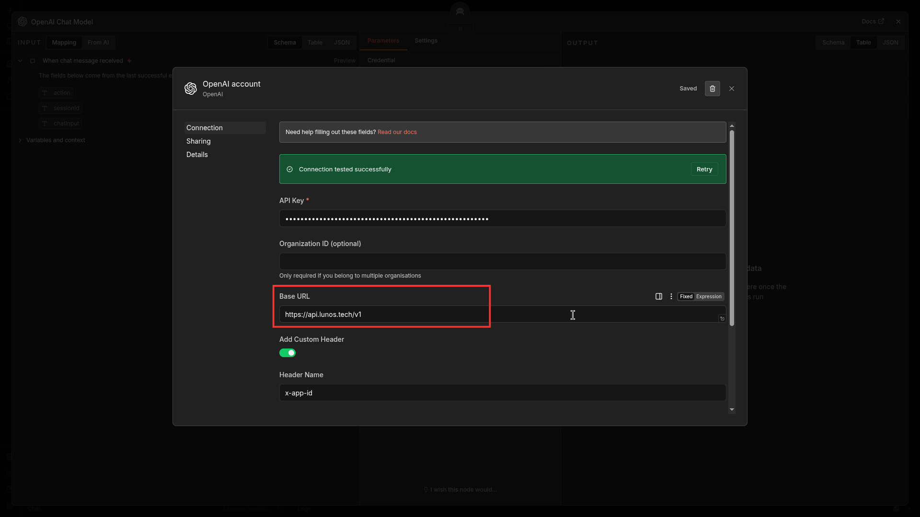
Task: Click the 'action' field in background Input schema
Action: [x=56, y=93]
